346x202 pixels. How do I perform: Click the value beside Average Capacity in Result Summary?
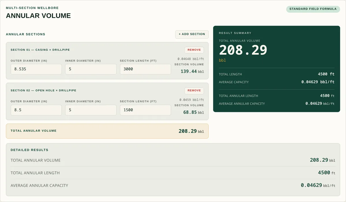coord(318,82)
